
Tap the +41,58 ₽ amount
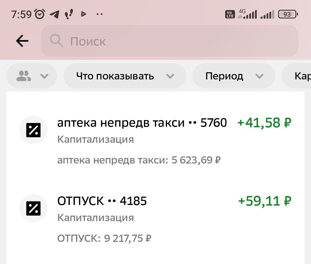tap(264, 122)
